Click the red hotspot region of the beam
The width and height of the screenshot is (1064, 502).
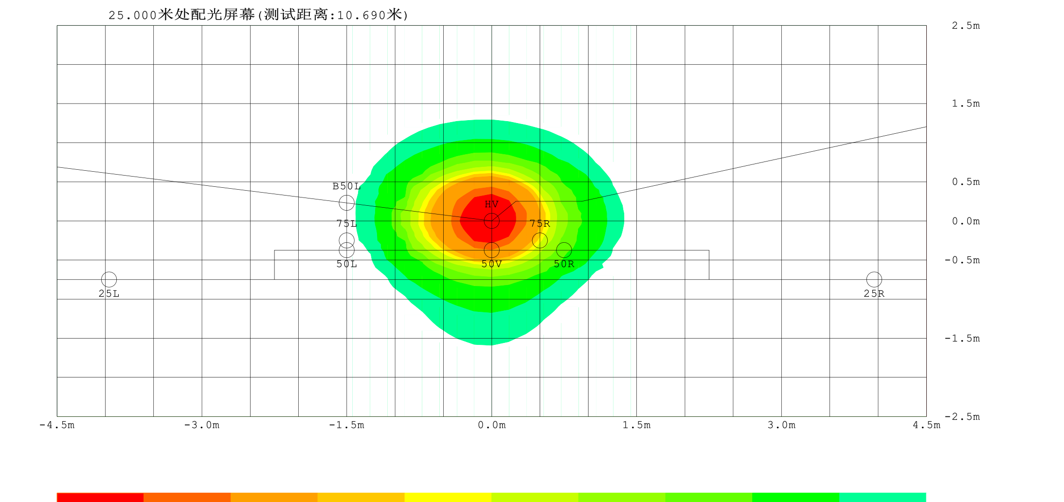click(x=488, y=219)
